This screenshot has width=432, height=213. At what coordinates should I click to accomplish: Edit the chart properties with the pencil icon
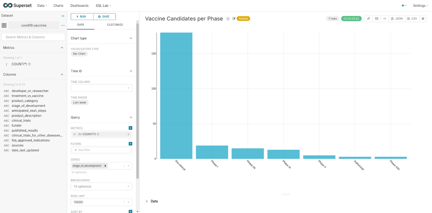point(234,19)
